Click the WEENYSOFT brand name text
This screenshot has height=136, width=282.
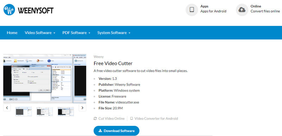(x=36, y=11)
